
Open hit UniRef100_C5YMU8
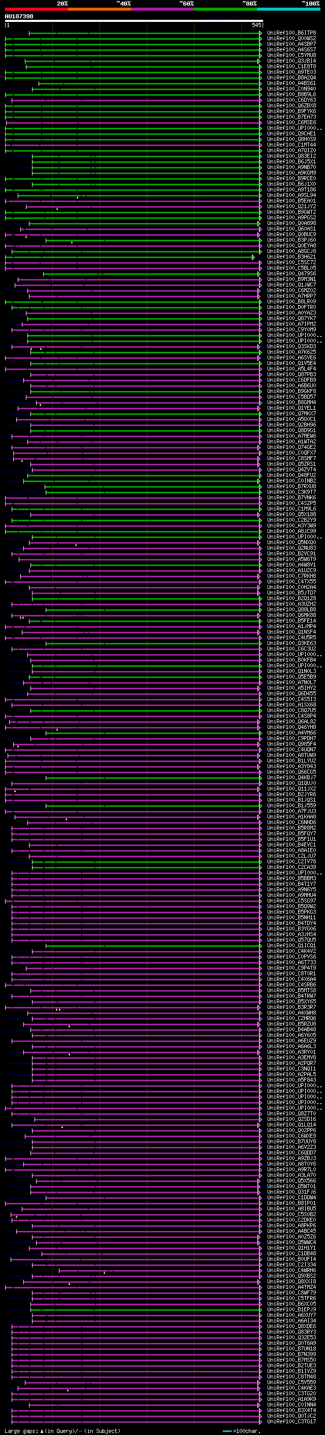291,55
